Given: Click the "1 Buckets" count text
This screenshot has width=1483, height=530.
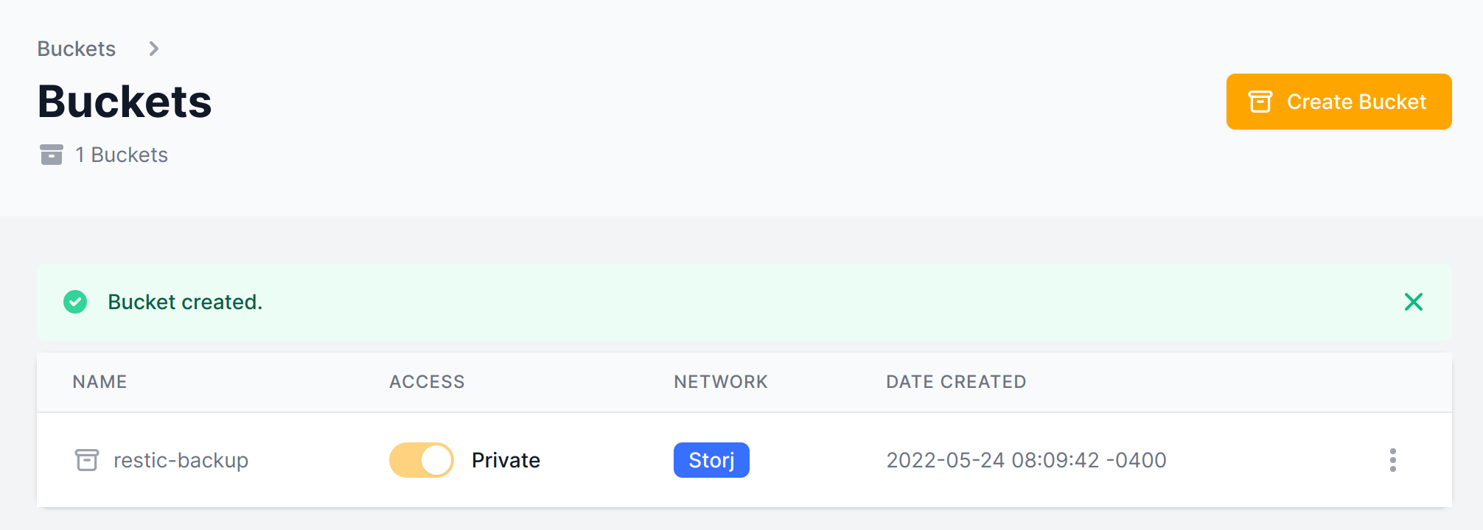Looking at the screenshot, I should coord(122,155).
